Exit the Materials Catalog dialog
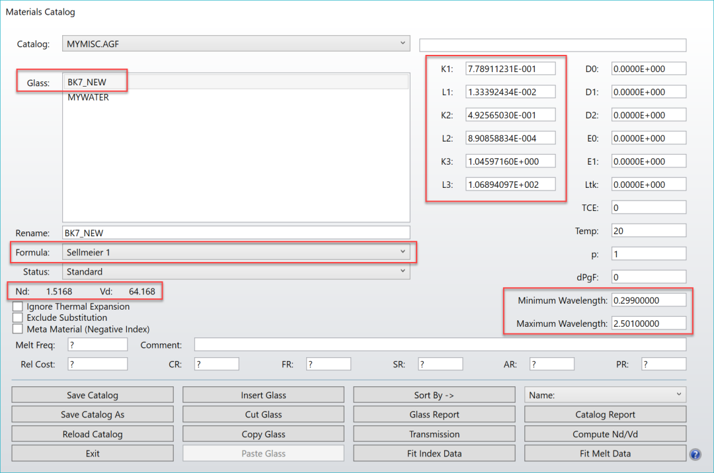 pyautogui.click(x=93, y=453)
